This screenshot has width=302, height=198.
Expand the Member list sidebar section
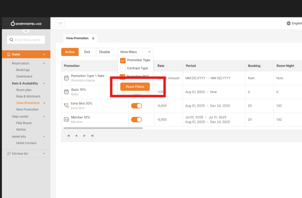tap(44, 153)
